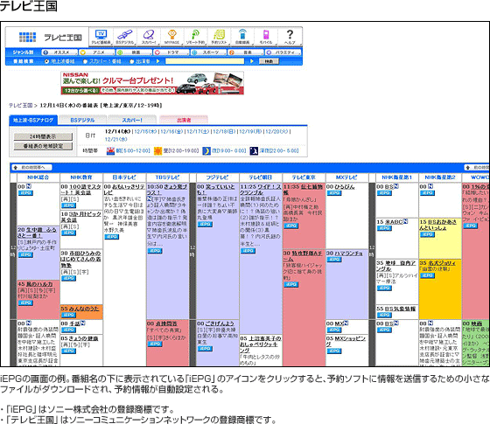Go to 12/15(木) date link
The width and height of the screenshot is (490, 424).
(145, 132)
